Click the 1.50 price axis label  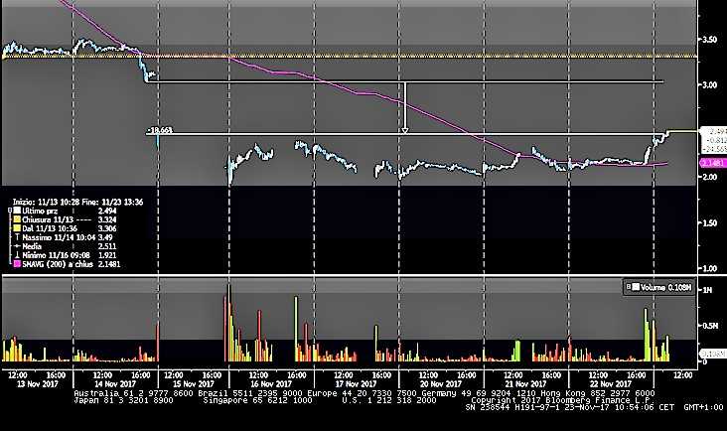(709, 222)
